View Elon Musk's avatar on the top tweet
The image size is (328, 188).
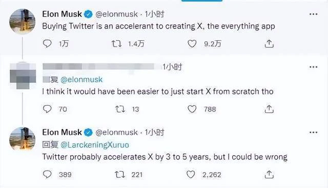click(x=23, y=21)
